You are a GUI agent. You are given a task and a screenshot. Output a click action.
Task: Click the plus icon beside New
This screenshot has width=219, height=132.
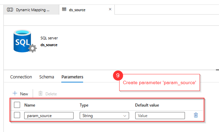tap(15, 93)
